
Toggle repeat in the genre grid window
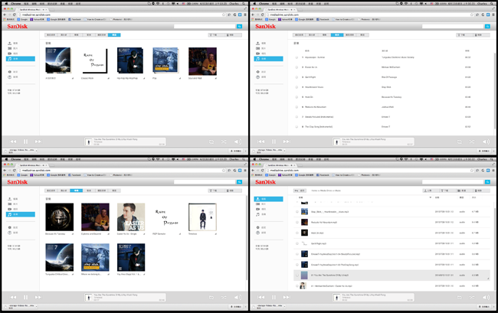(x=211, y=142)
